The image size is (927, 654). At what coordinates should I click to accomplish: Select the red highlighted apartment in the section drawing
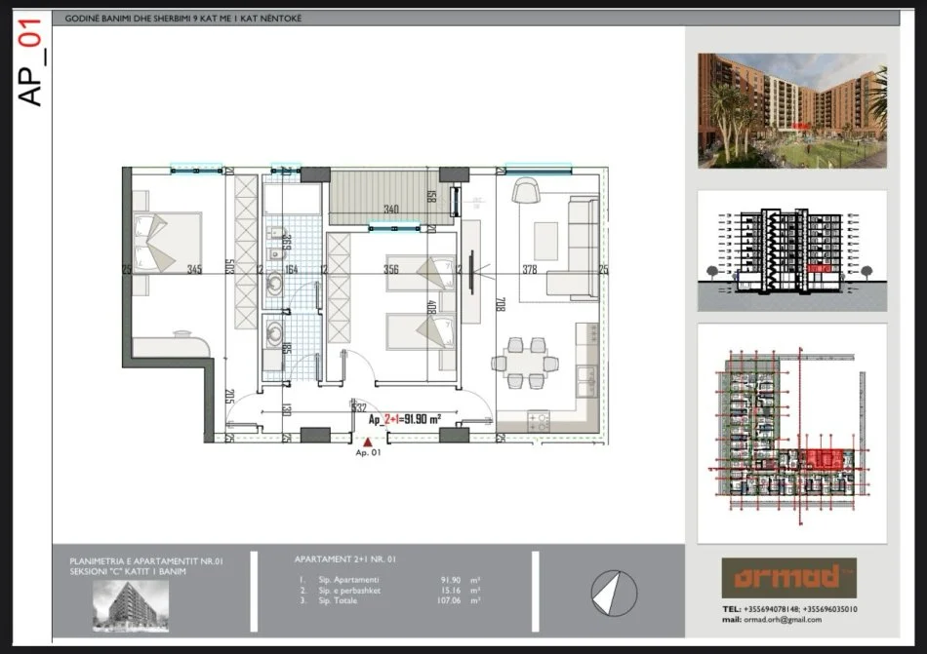click(819, 268)
